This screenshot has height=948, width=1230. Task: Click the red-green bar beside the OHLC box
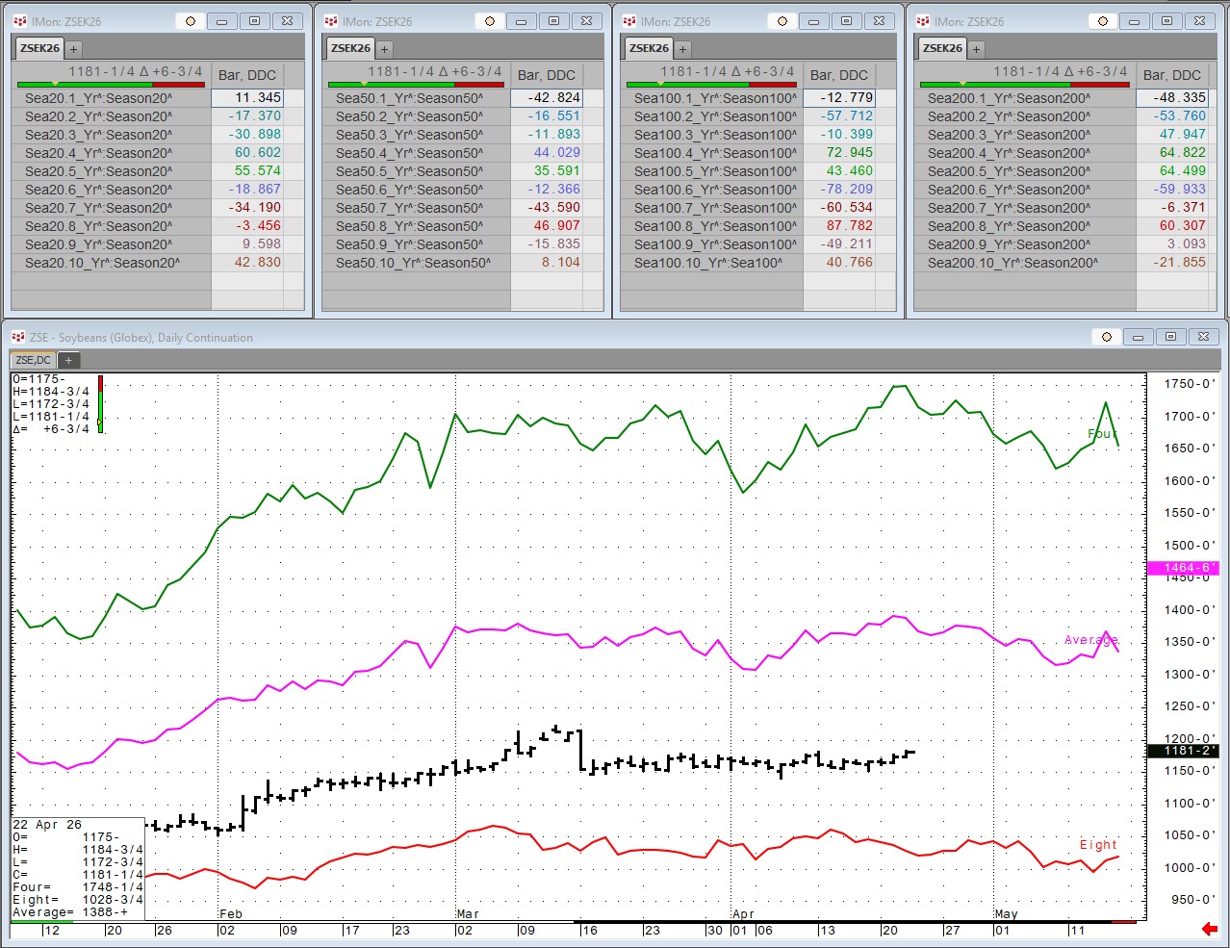point(100,404)
